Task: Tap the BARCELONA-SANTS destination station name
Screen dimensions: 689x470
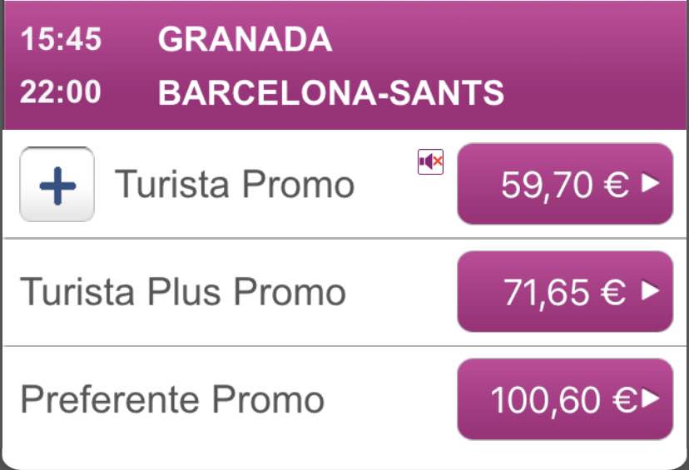Action: coord(331,92)
